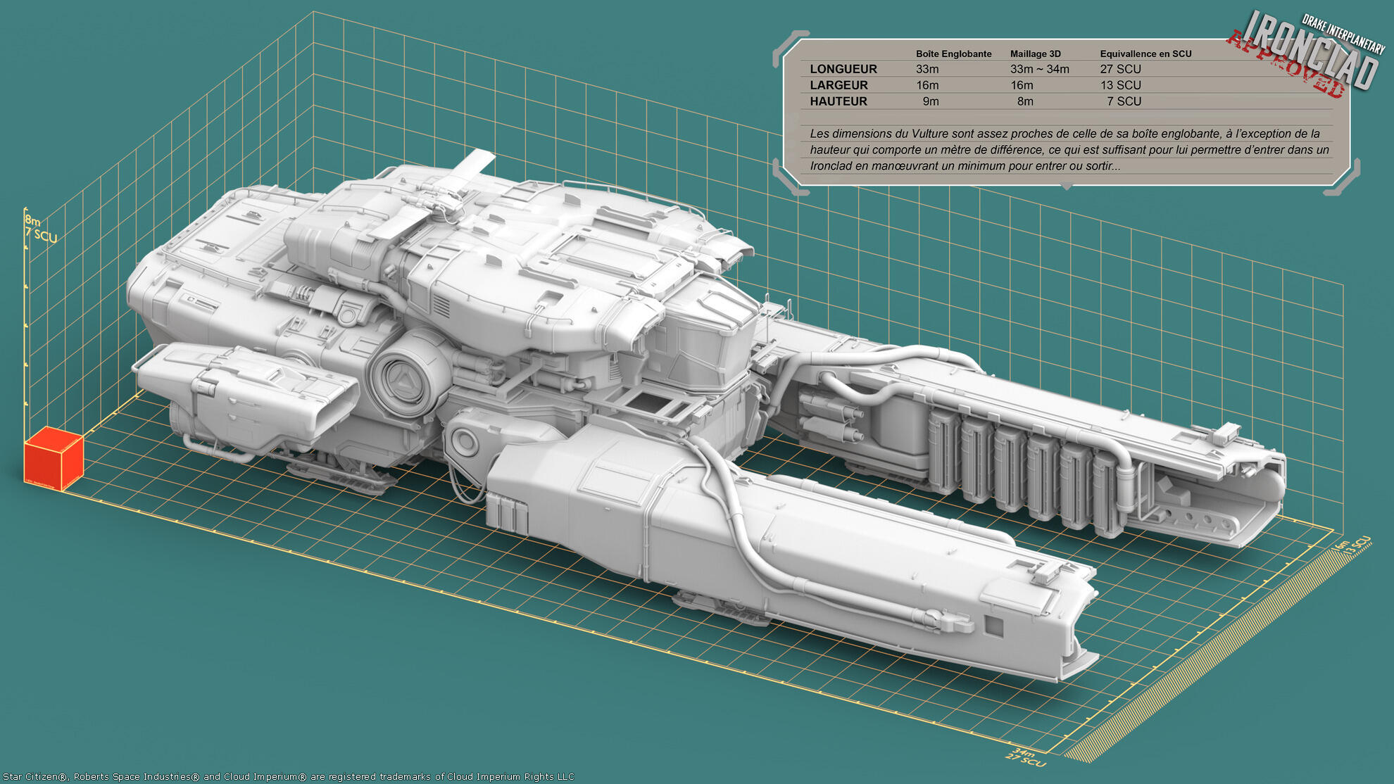Click the 8m mesh height in table
This screenshot has height=784, width=1394.
tap(1025, 101)
